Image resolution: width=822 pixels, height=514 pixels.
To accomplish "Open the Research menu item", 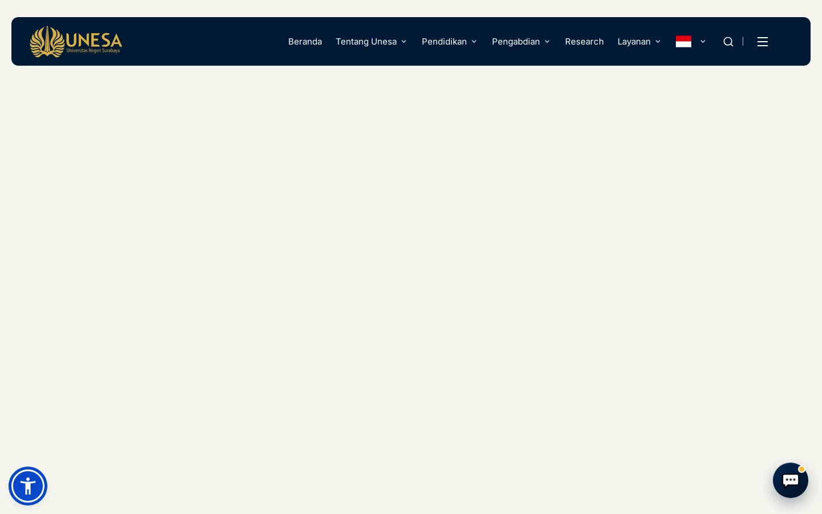I will tap(585, 42).
